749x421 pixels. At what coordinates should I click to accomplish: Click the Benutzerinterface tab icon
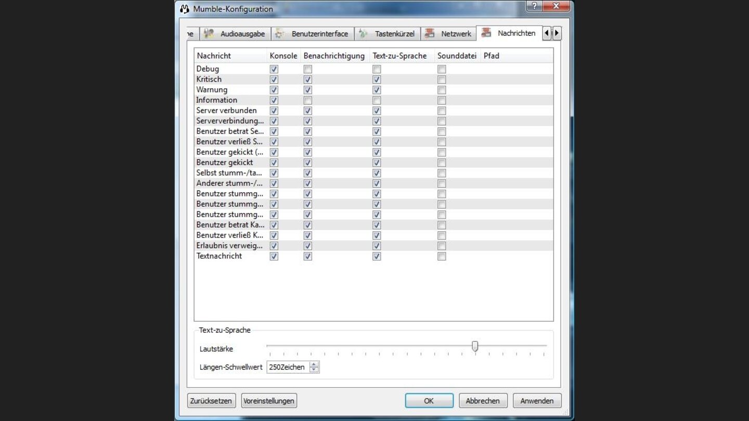point(279,34)
